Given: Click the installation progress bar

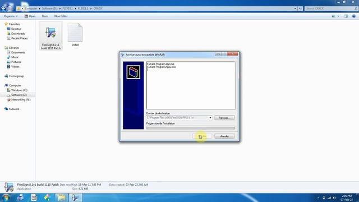Looking at the screenshot, I should [191, 128].
